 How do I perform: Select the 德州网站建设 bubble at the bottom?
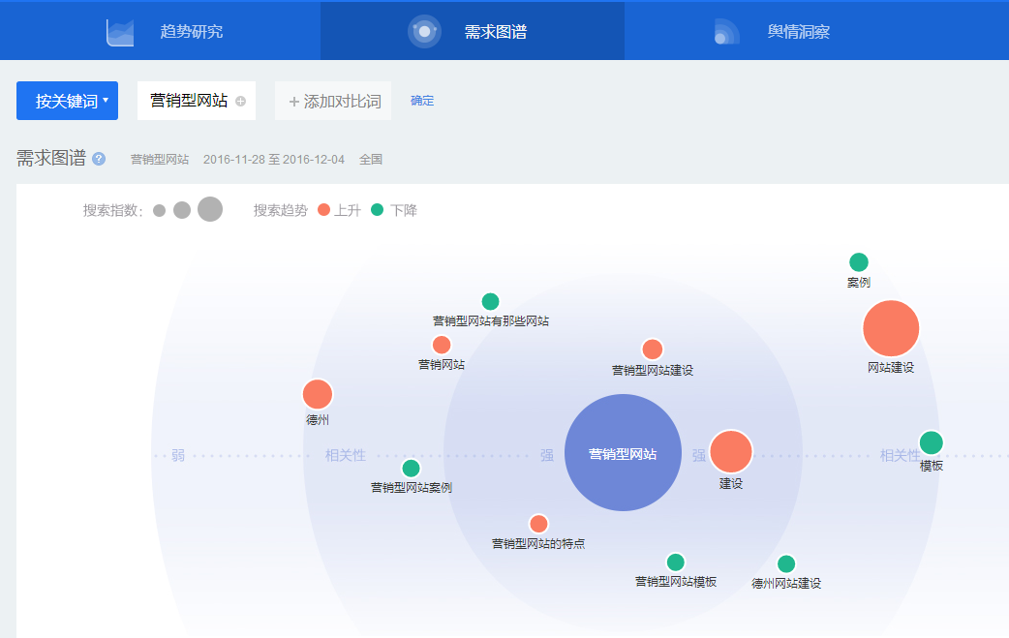point(786,562)
